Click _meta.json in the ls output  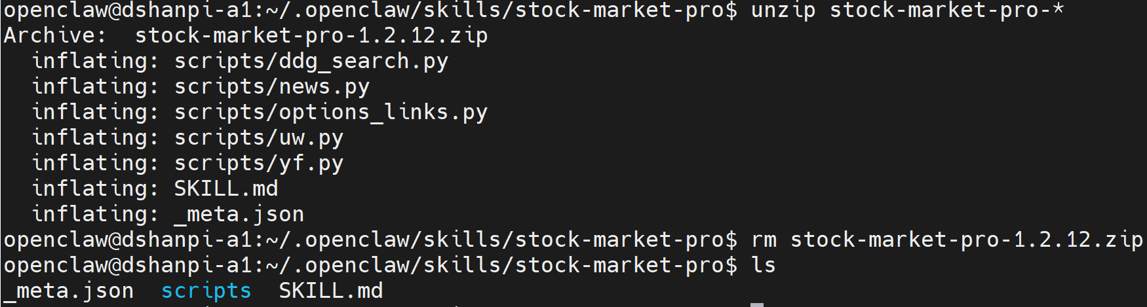click(x=69, y=291)
